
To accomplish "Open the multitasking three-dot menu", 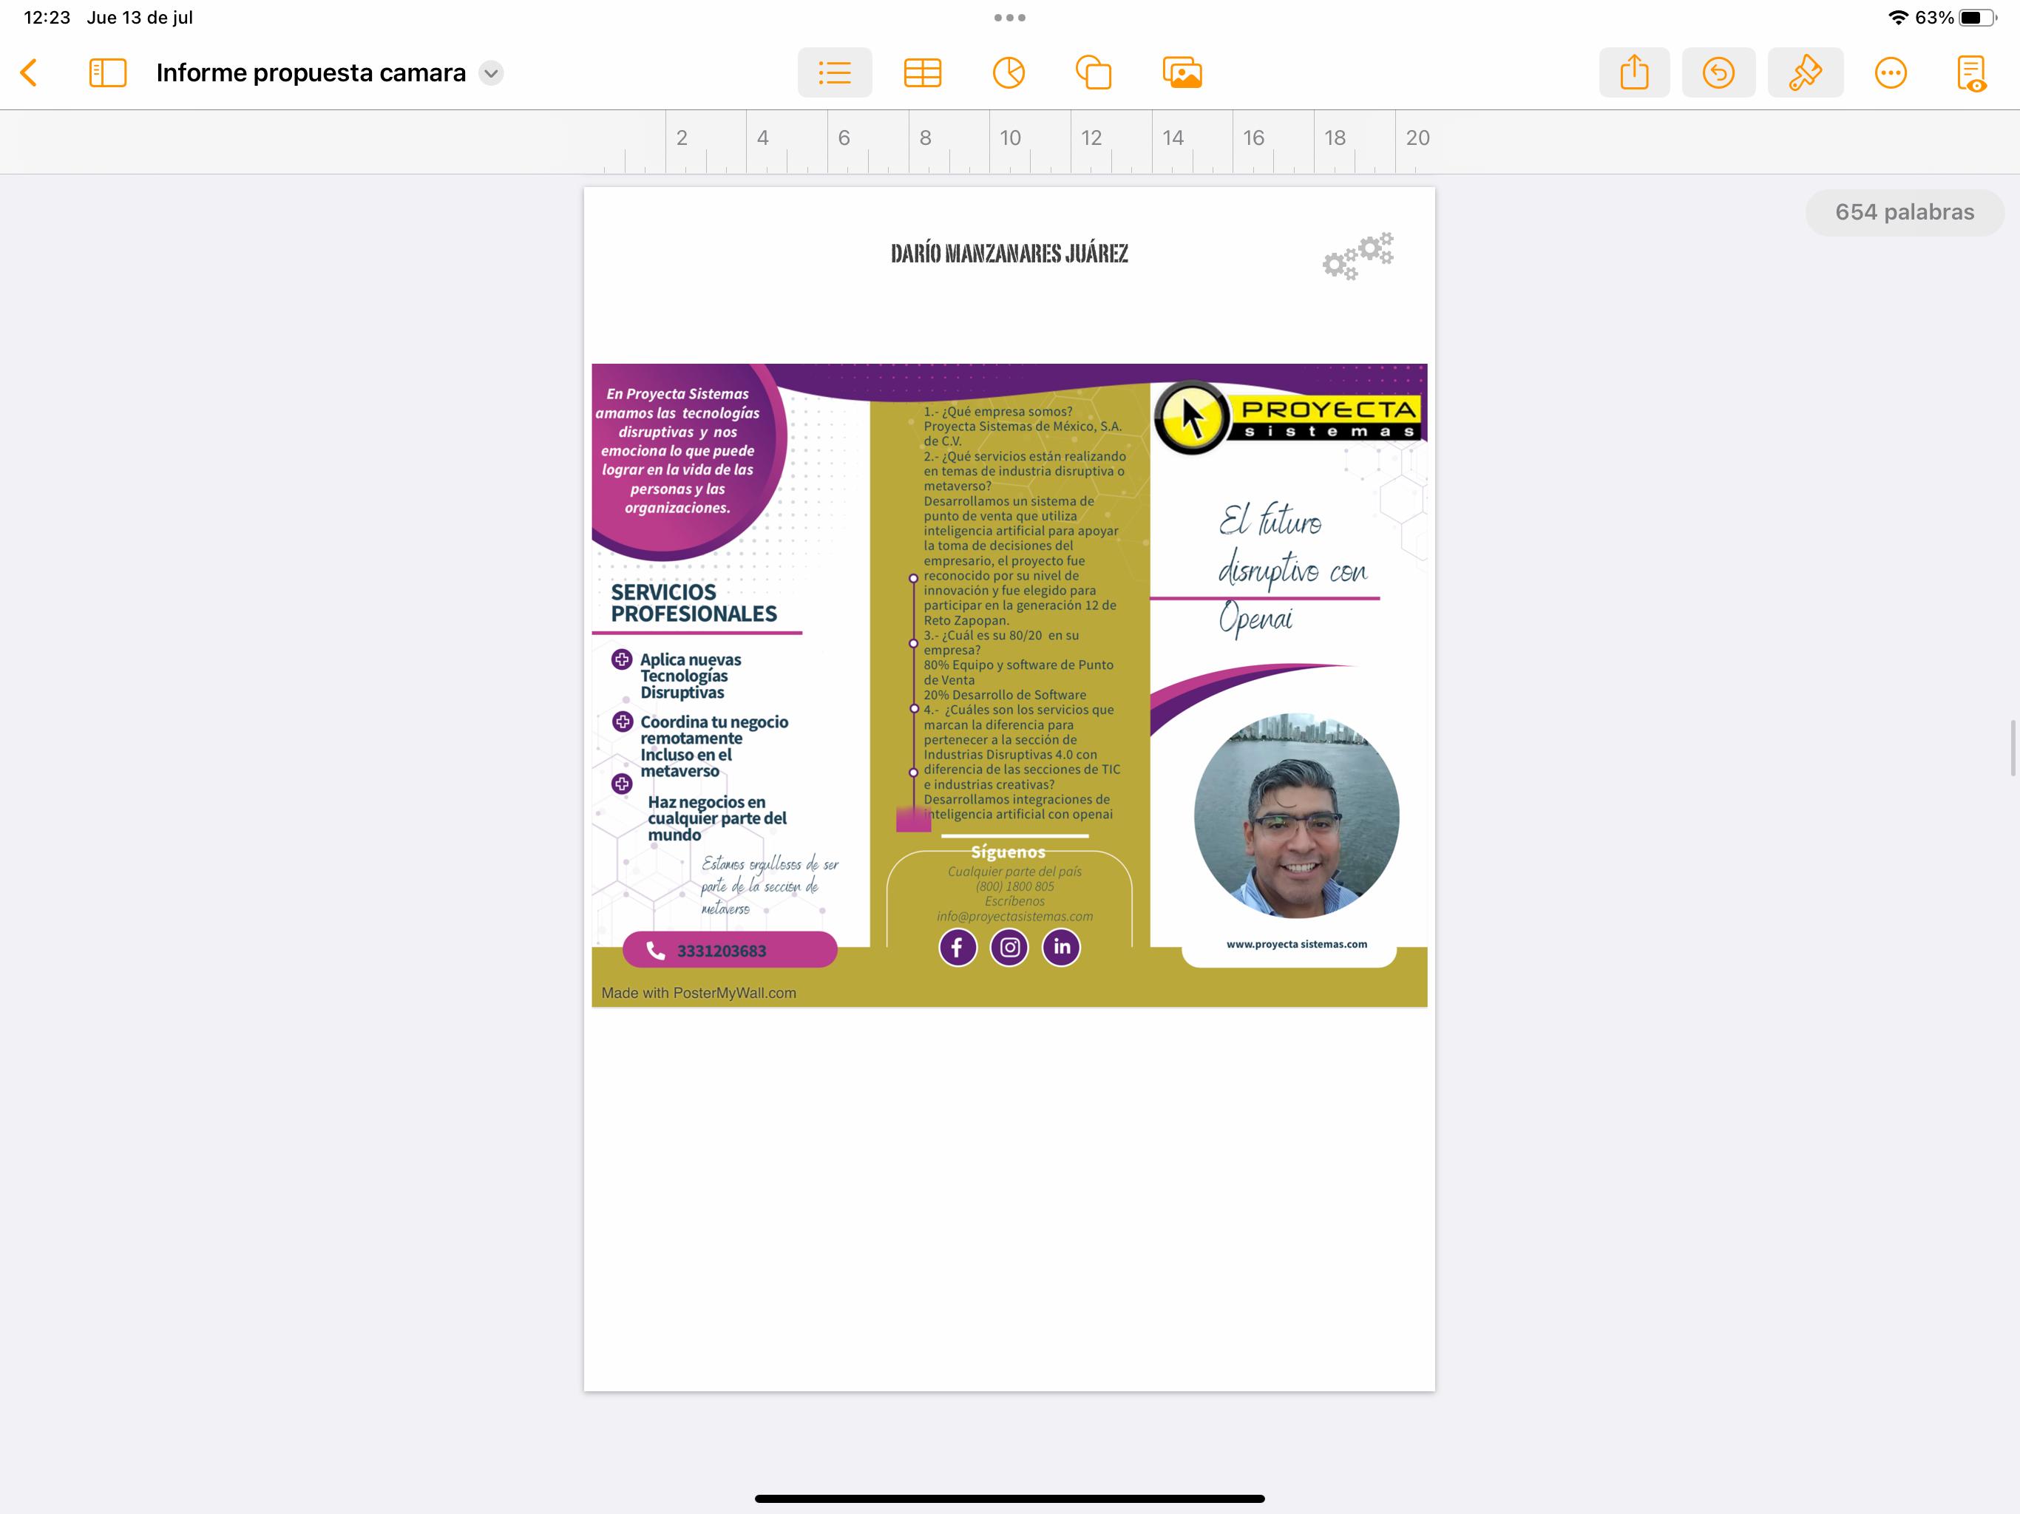I will (x=1009, y=17).
